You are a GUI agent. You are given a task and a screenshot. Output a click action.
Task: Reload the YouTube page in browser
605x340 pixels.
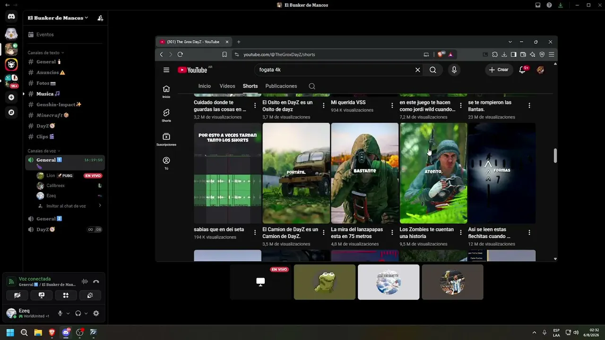point(180,54)
